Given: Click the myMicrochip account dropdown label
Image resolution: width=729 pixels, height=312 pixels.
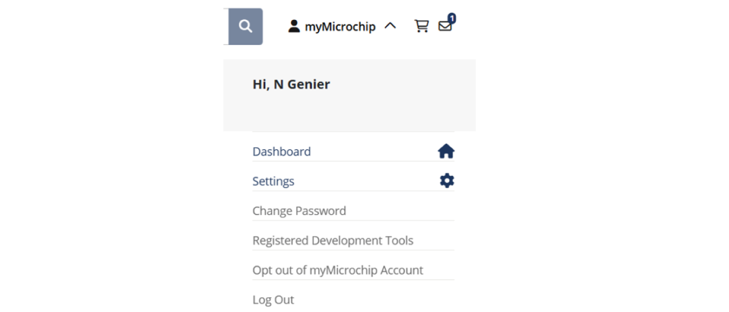Looking at the screenshot, I should pyautogui.click(x=340, y=27).
